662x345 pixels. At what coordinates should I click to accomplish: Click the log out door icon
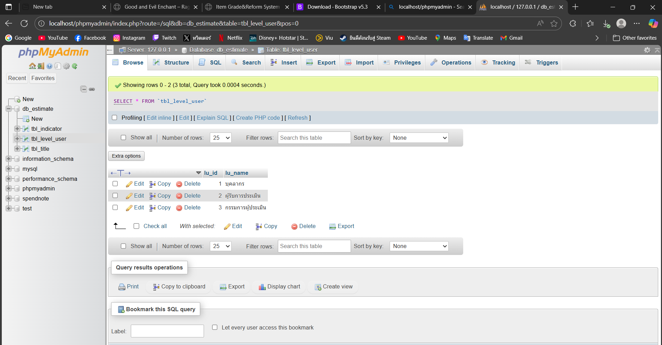(41, 66)
